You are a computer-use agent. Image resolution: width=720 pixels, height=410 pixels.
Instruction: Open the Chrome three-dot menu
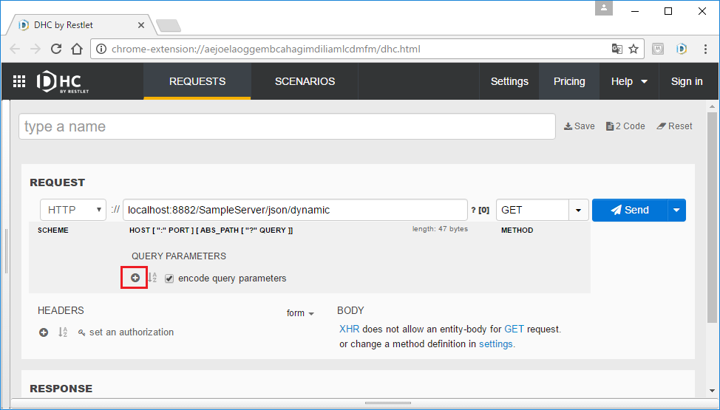[705, 49]
